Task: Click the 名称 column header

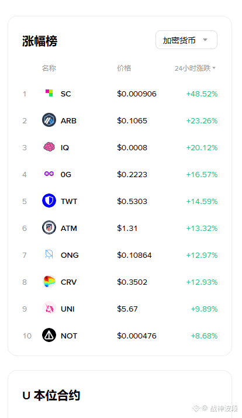Action: (x=49, y=68)
